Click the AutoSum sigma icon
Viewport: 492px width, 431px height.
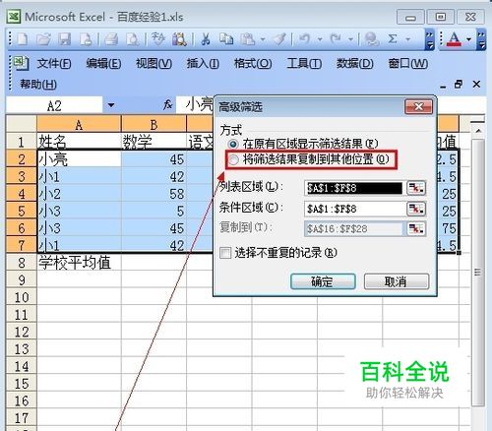(x=393, y=39)
